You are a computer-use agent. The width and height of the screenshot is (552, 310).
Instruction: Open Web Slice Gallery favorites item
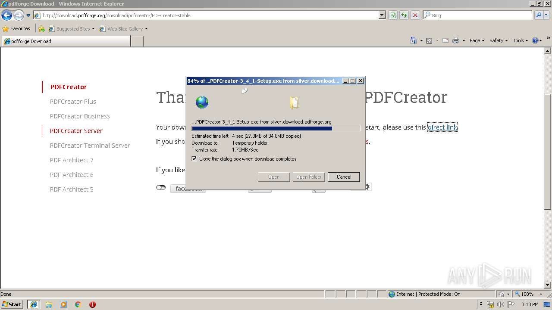pyautogui.click(x=123, y=29)
